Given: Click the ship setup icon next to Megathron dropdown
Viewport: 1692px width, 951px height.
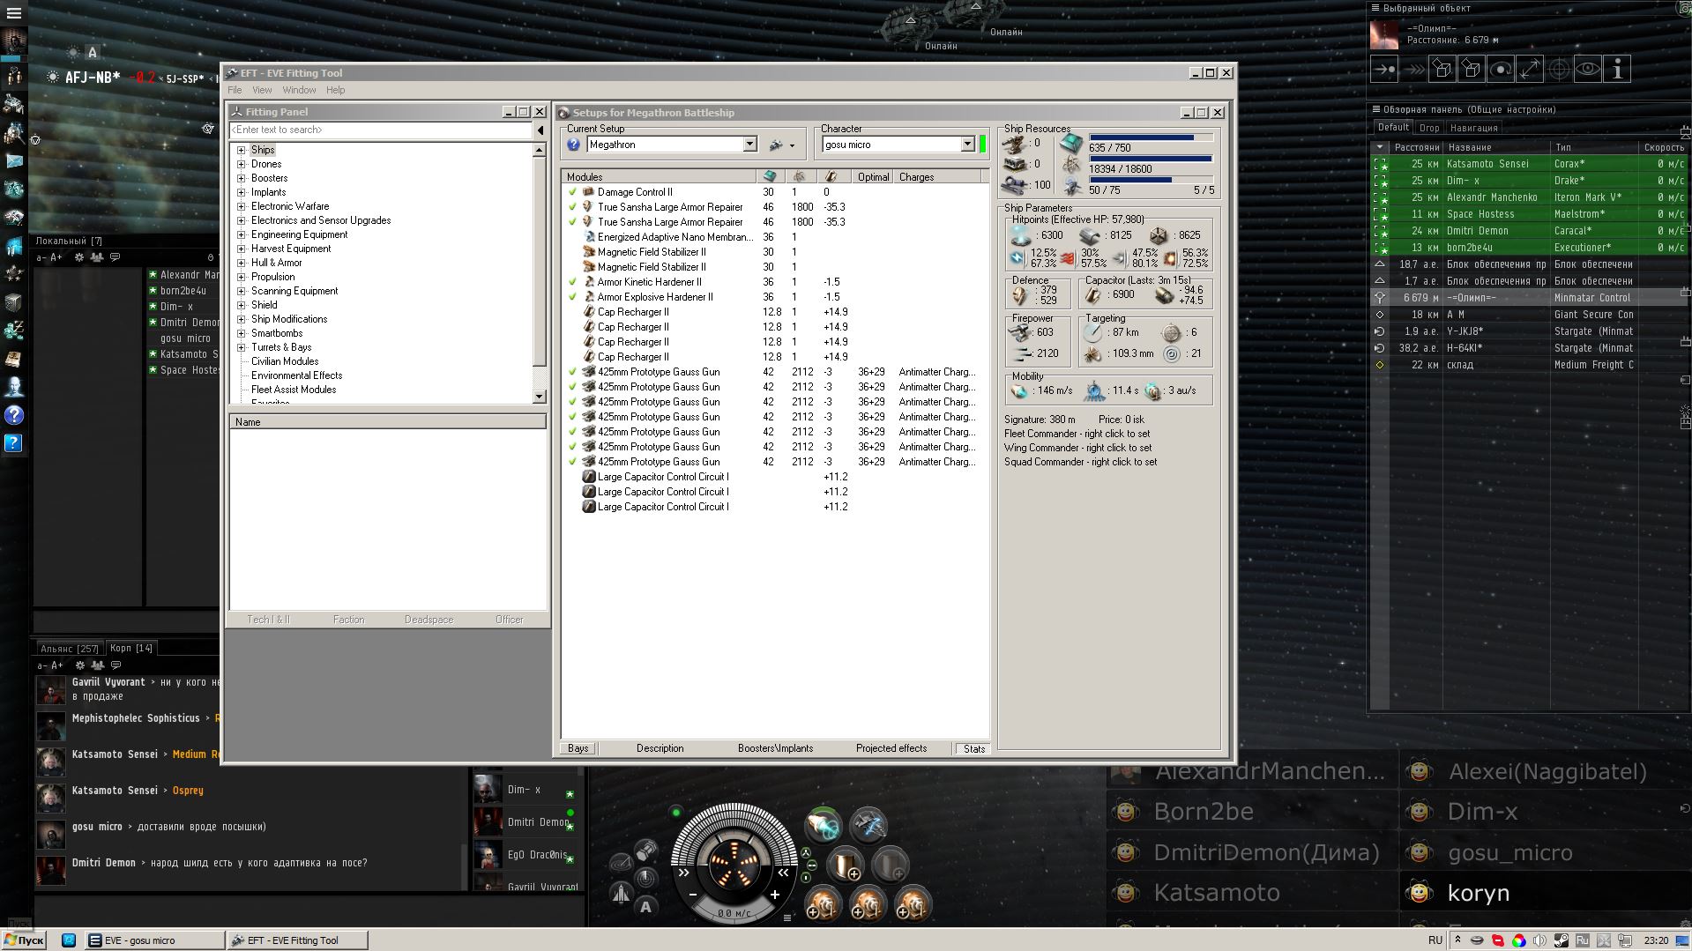Looking at the screenshot, I should click(x=777, y=145).
